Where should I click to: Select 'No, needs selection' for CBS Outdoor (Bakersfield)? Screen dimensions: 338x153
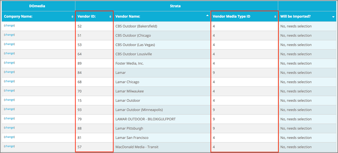point(296,26)
